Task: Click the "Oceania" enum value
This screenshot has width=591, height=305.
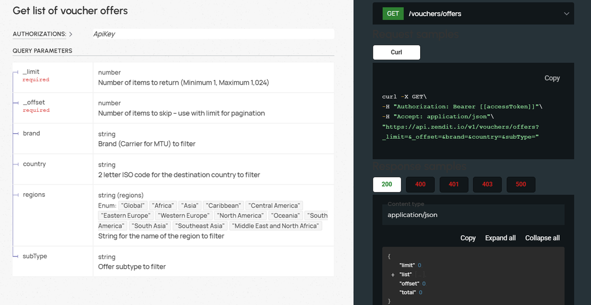Action: pos(285,216)
